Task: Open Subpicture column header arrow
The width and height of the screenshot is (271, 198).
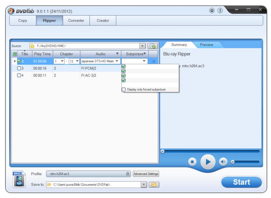Action: 145,54
